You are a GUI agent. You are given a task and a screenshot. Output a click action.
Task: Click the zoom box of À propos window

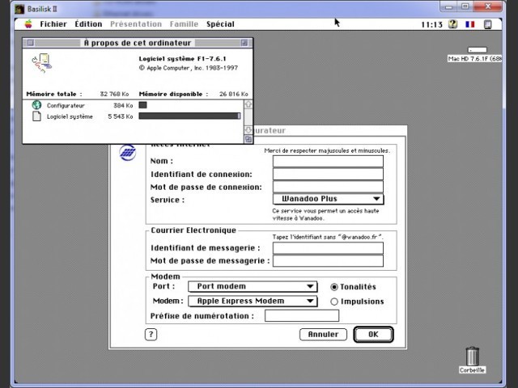[x=244, y=43]
